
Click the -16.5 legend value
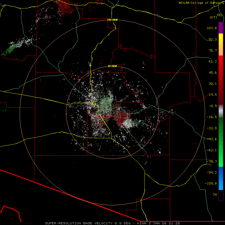pyautogui.click(x=212, y=117)
